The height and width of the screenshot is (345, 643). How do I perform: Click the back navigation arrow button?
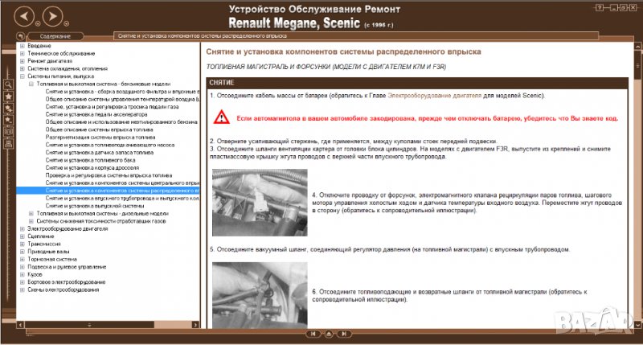(x=26, y=15)
